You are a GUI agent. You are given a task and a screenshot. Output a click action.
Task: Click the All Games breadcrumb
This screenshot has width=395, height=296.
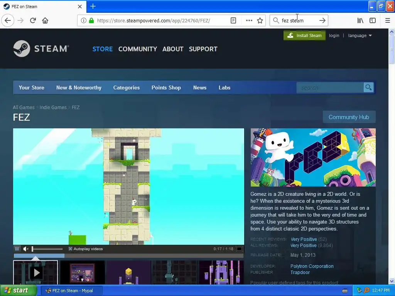click(24, 107)
